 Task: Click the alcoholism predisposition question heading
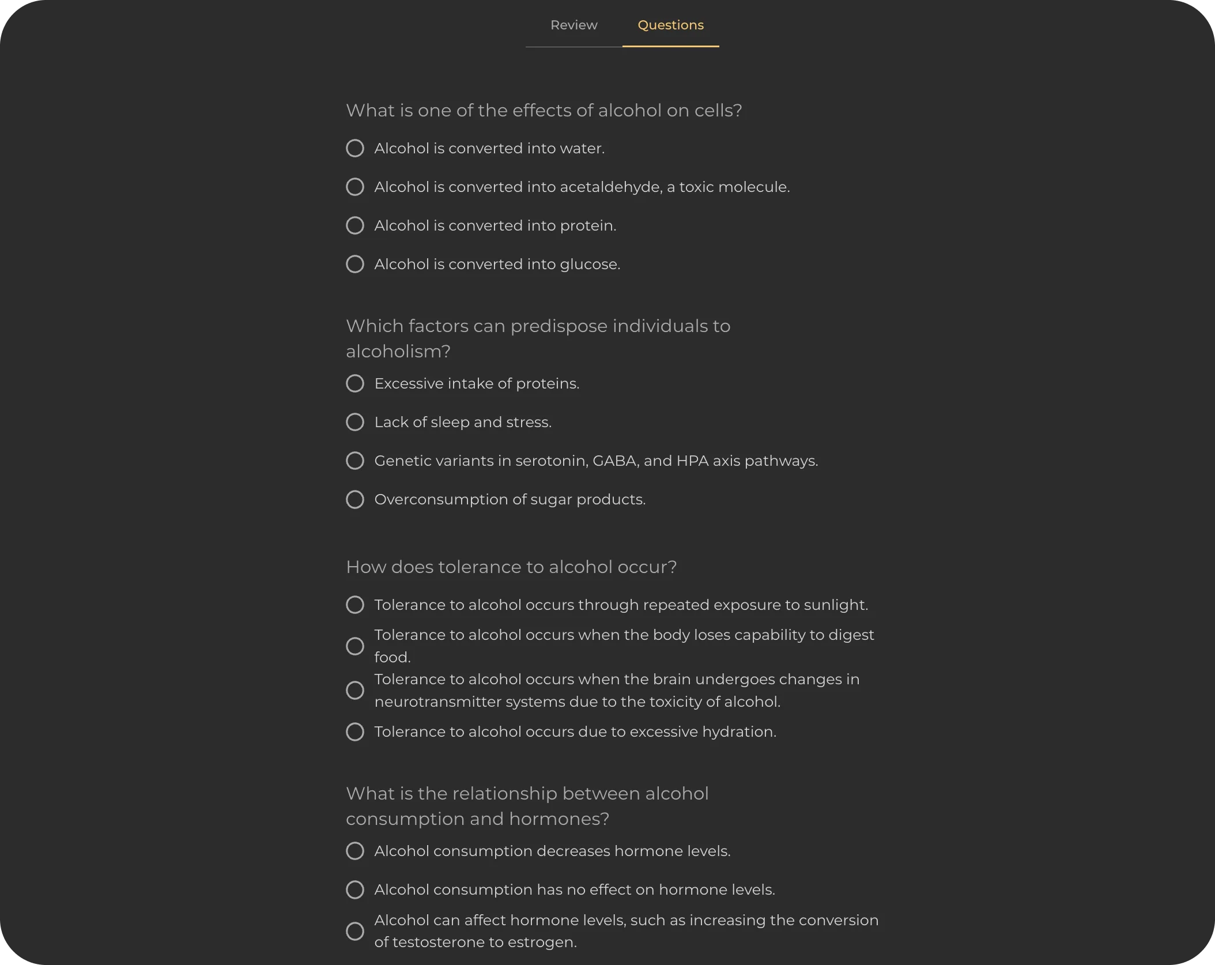point(538,338)
